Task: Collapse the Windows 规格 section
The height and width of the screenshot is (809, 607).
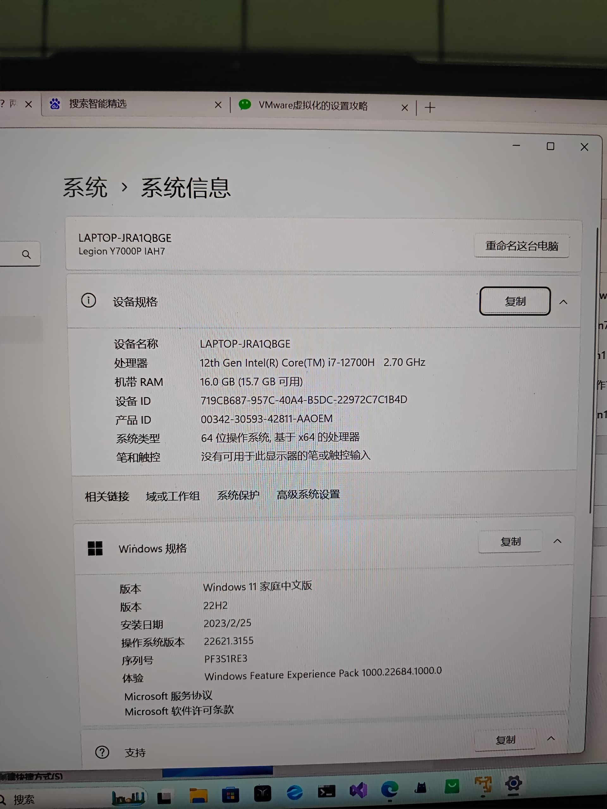Action: [557, 541]
